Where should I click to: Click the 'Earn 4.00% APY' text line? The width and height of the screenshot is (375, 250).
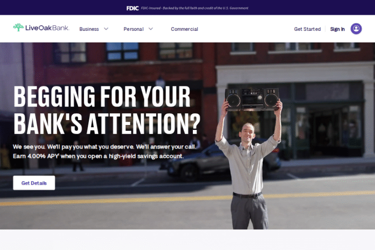coord(98,156)
